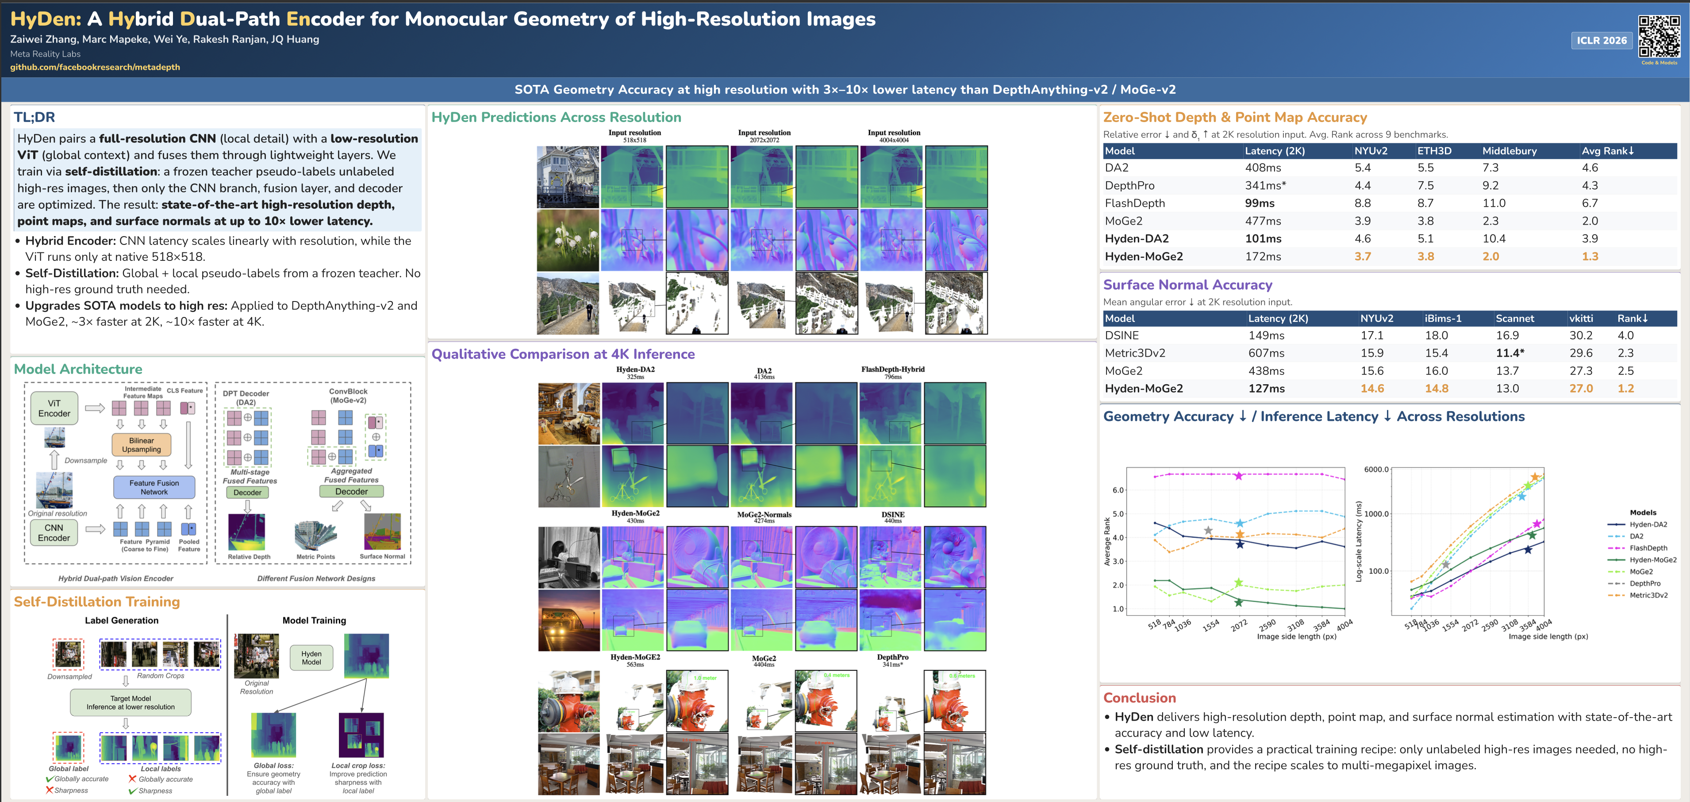The image size is (1690, 802).
Task: Click the Target Model inference box
Action: click(x=131, y=703)
